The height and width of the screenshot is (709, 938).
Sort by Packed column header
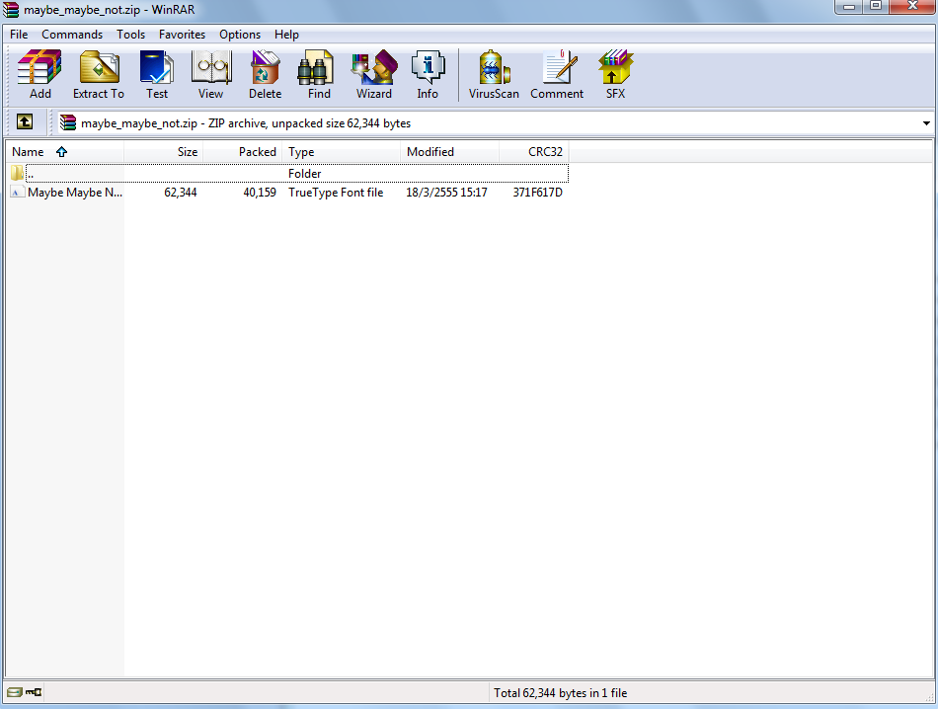(x=242, y=152)
